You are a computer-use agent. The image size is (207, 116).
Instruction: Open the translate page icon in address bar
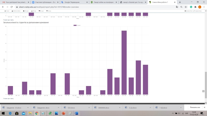pyautogui.click(x=177, y=7)
